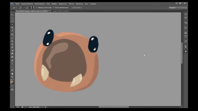Select the Rectangular Marquee tool
This screenshot has height=111, width=198.
click(12, 18)
